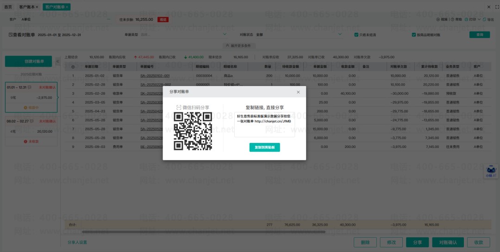Click the 查询 button
500x252 pixels.
click(x=480, y=35)
